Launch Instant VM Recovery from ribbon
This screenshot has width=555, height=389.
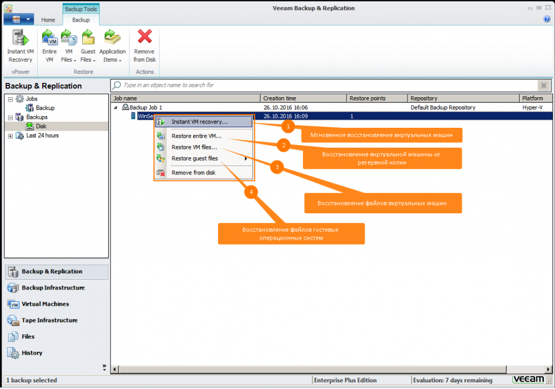pos(20,46)
